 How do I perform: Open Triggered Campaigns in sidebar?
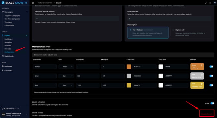click(12, 16)
